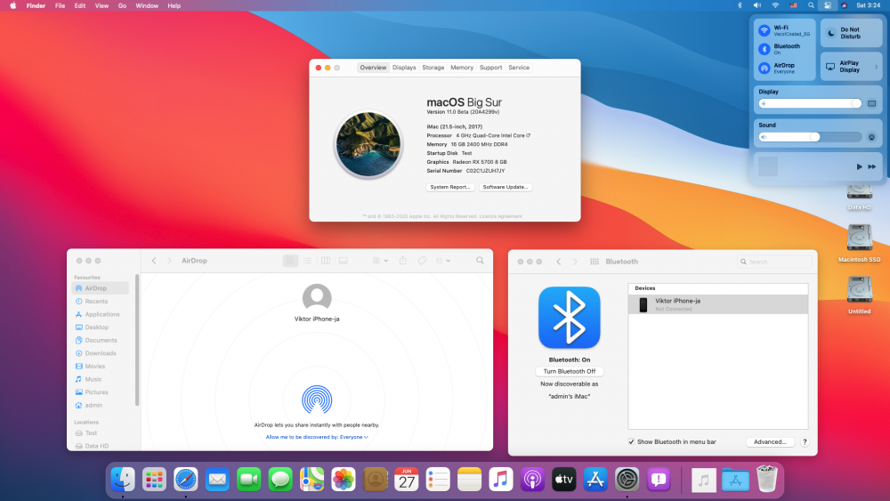Open Notes app in the dock
Screen dimensions: 890x501
click(469, 480)
